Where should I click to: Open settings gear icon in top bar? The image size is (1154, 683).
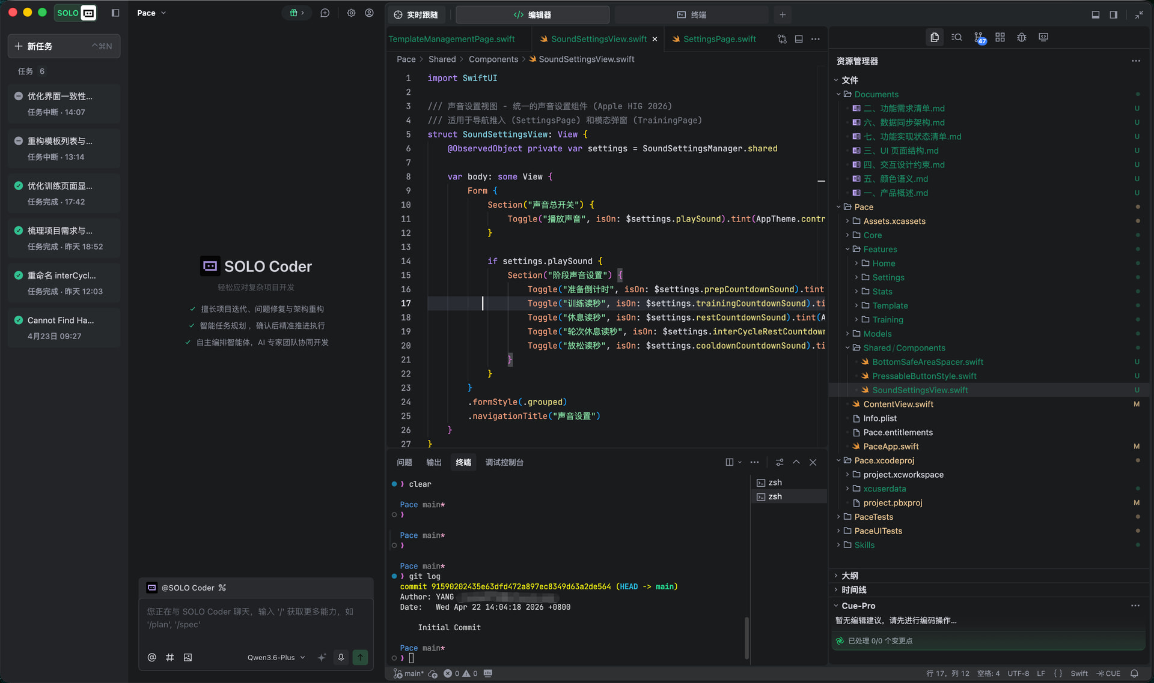pyautogui.click(x=351, y=13)
